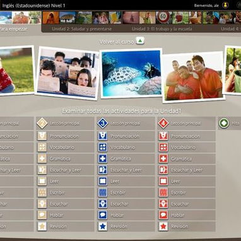This screenshot has height=241, width=241.
Task: Click Lesson 4 Pronunciación red icon
Action: tap(163, 136)
